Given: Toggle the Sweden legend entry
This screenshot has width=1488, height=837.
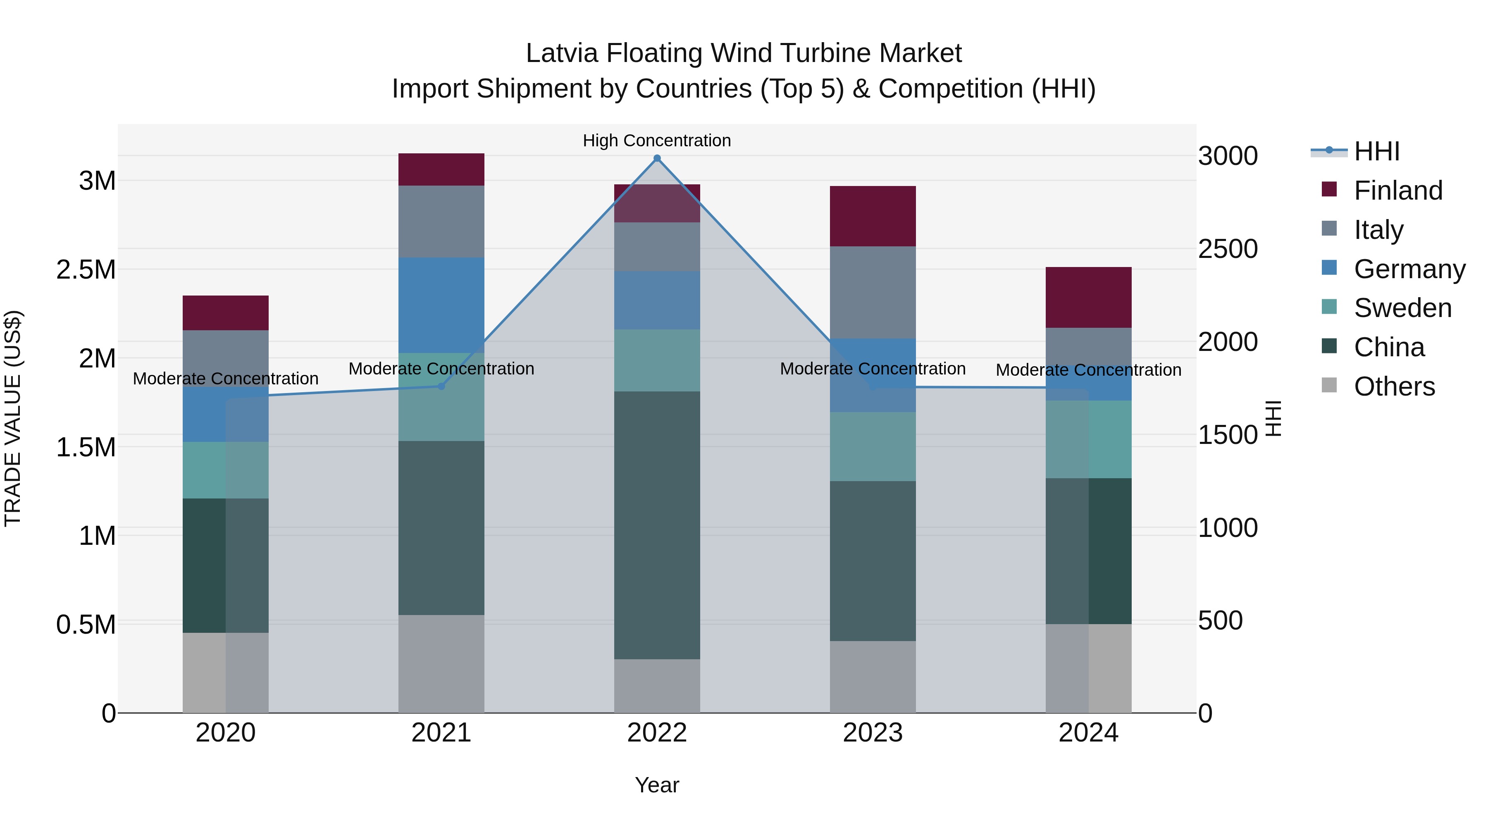Looking at the screenshot, I should pyautogui.click(x=1386, y=308).
